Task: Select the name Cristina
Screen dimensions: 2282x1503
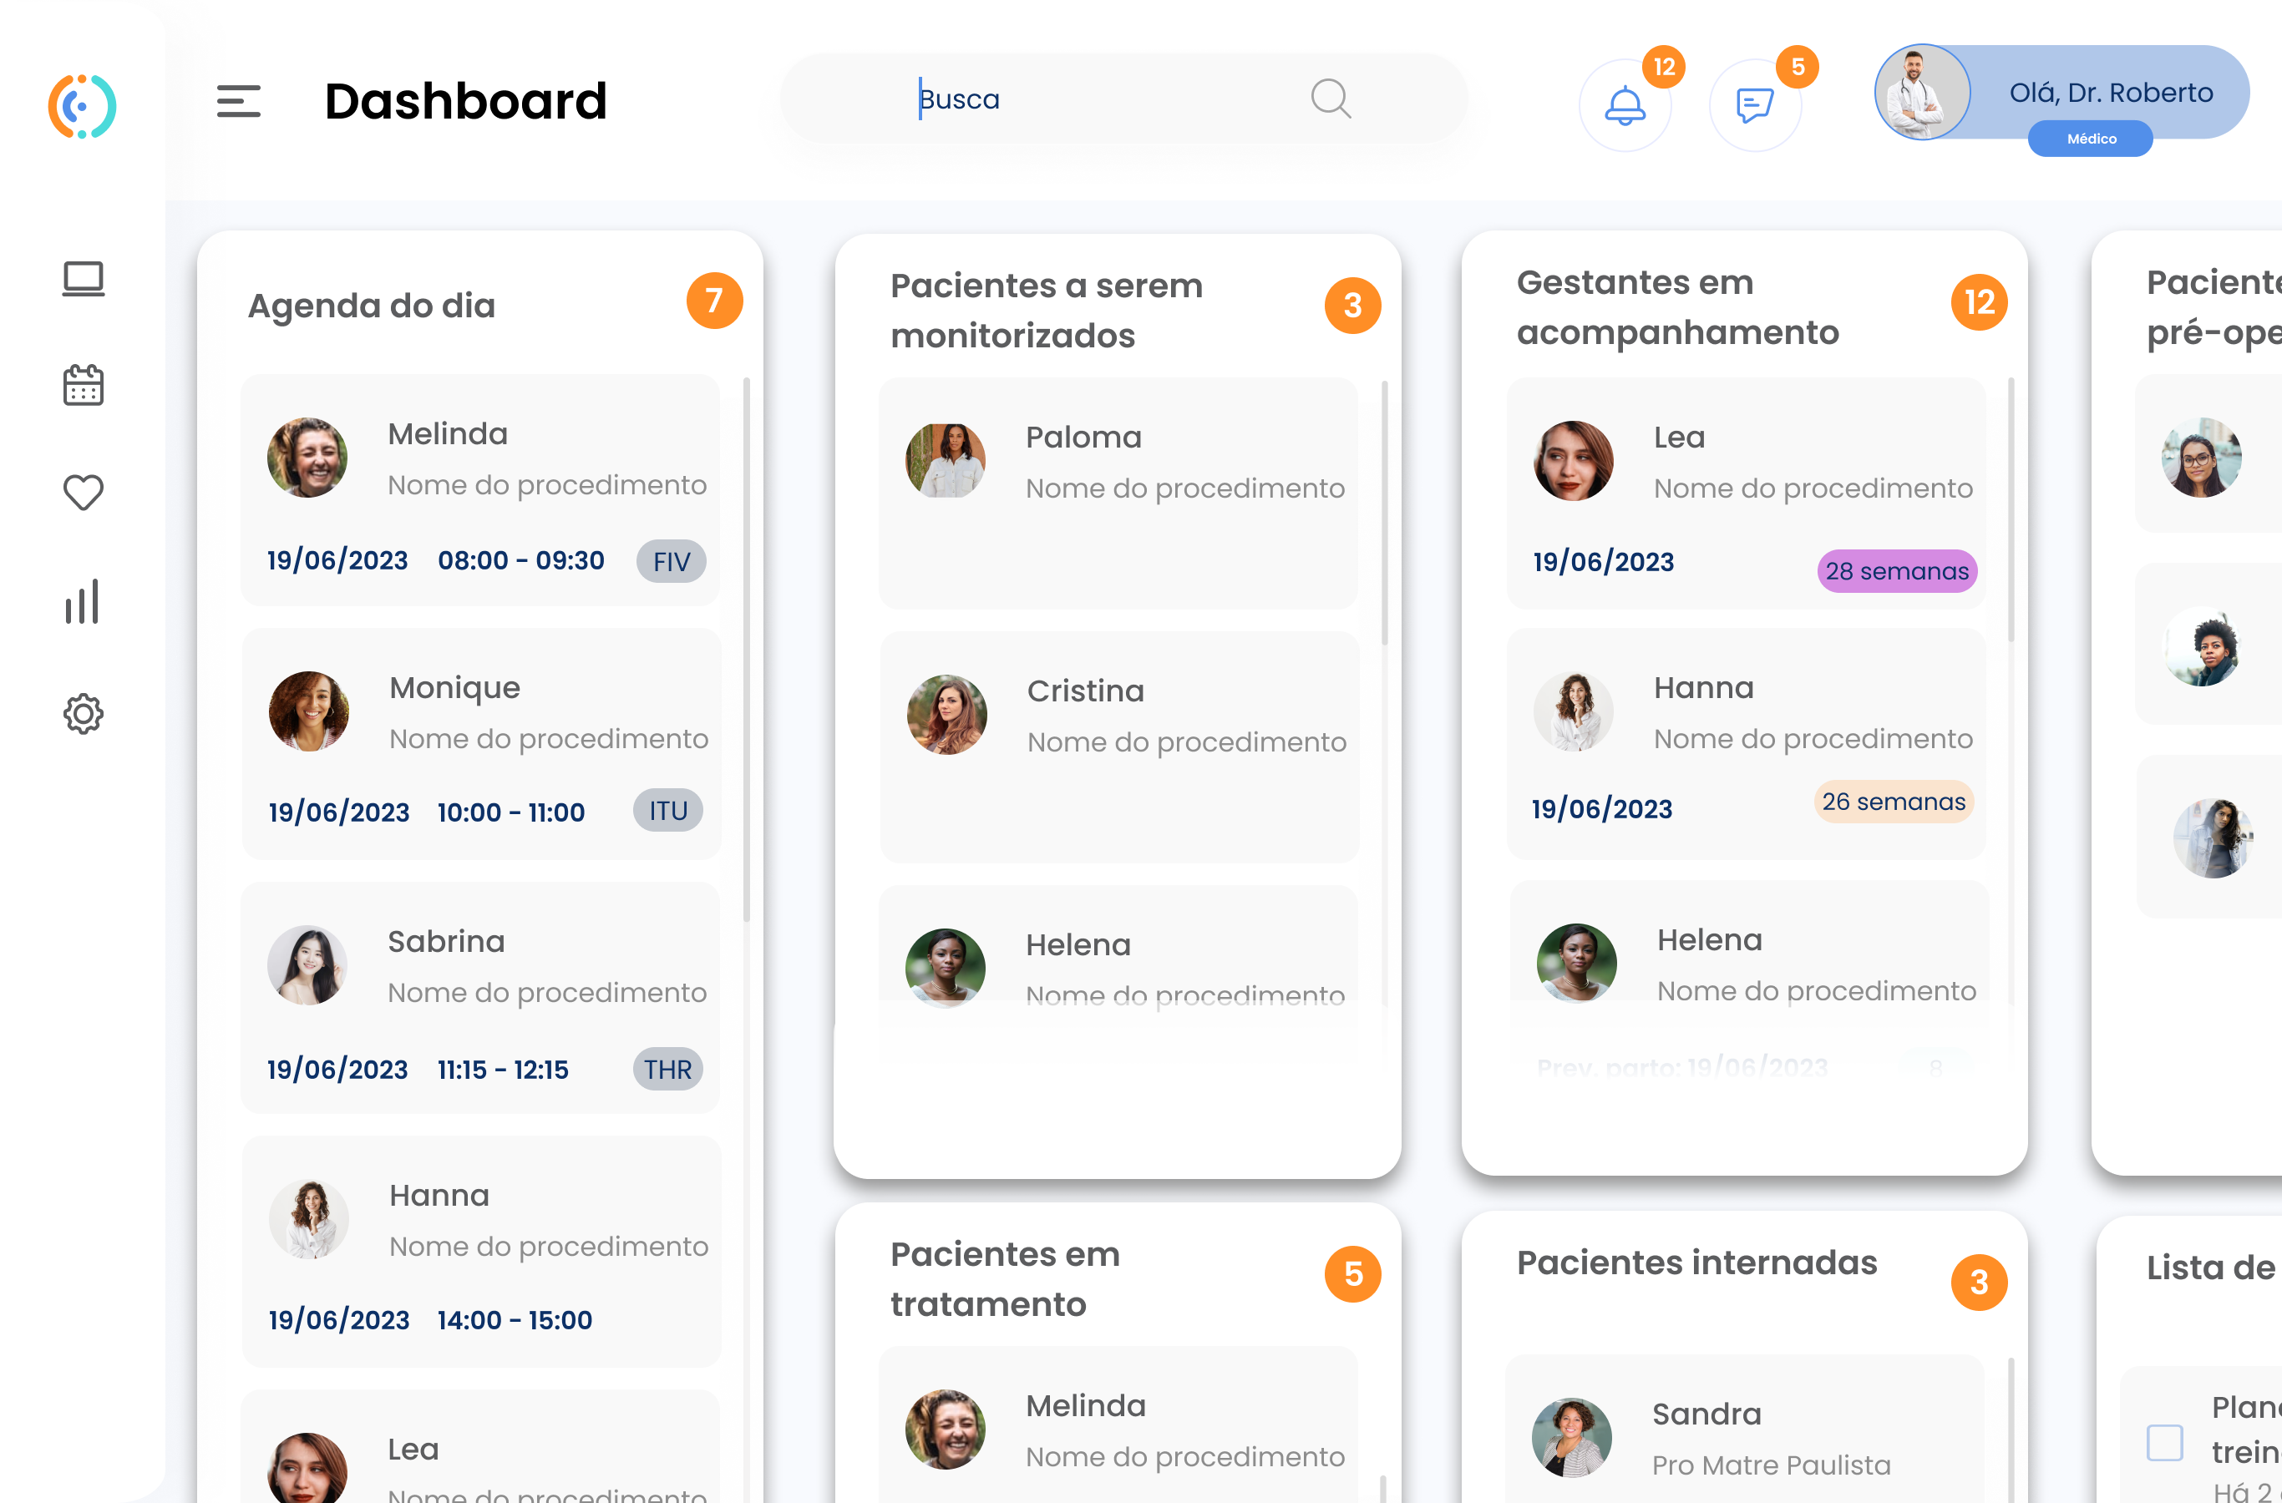Action: click(x=1085, y=691)
